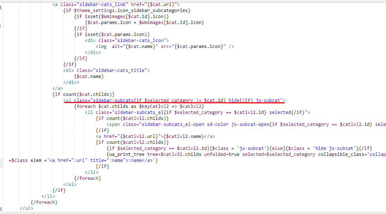The width and height of the screenshot is (386, 214).
Task: Click the img tag with alt and src
Action: (165, 47)
